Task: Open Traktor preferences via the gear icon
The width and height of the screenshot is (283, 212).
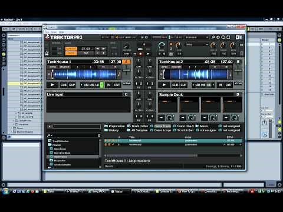Action: pos(218,37)
